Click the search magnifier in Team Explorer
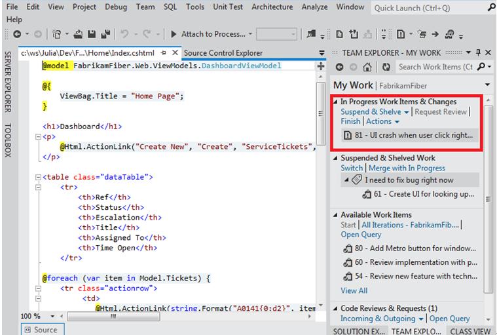 click(x=481, y=67)
